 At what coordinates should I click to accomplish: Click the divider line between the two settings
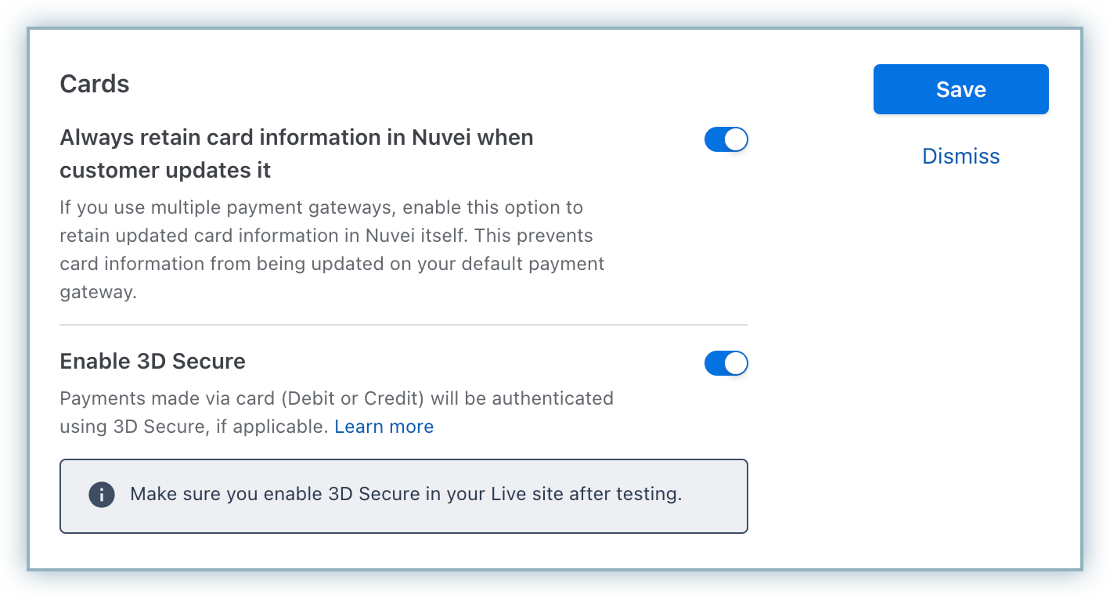[403, 325]
